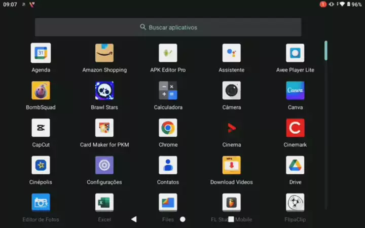
Task: Launch the Assistente app
Action: [231, 53]
